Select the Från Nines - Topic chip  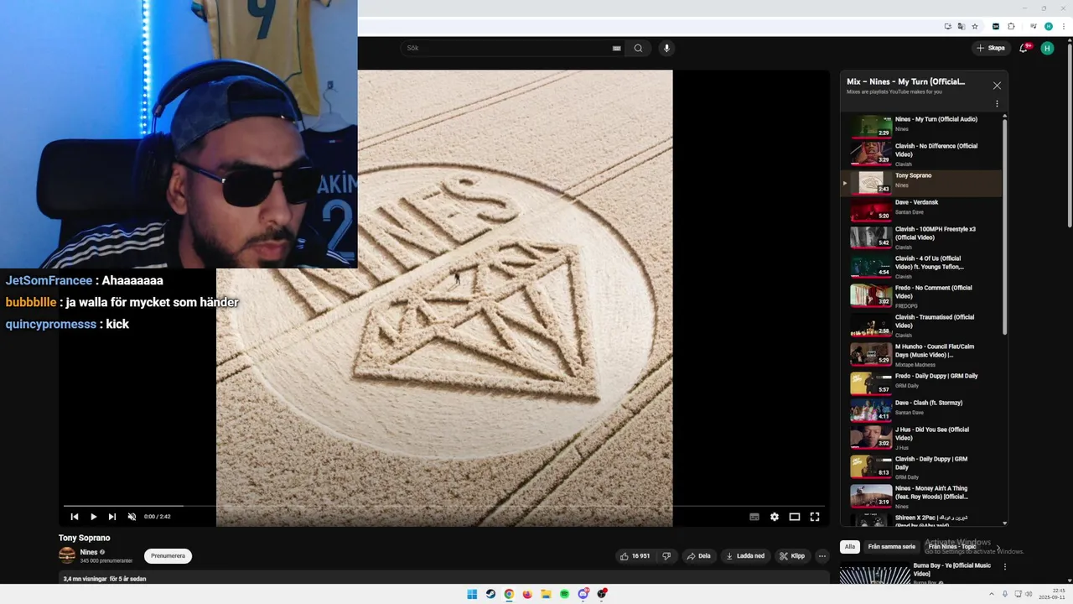click(952, 547)
